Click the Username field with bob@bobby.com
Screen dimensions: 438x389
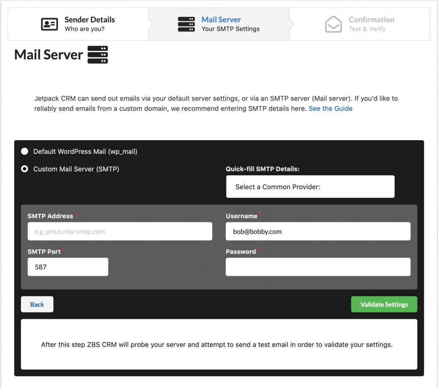(318, 231)
